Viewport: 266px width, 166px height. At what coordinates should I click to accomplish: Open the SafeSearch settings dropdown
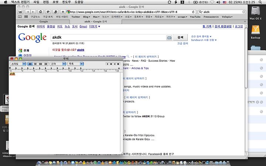(x=204, y=40)
